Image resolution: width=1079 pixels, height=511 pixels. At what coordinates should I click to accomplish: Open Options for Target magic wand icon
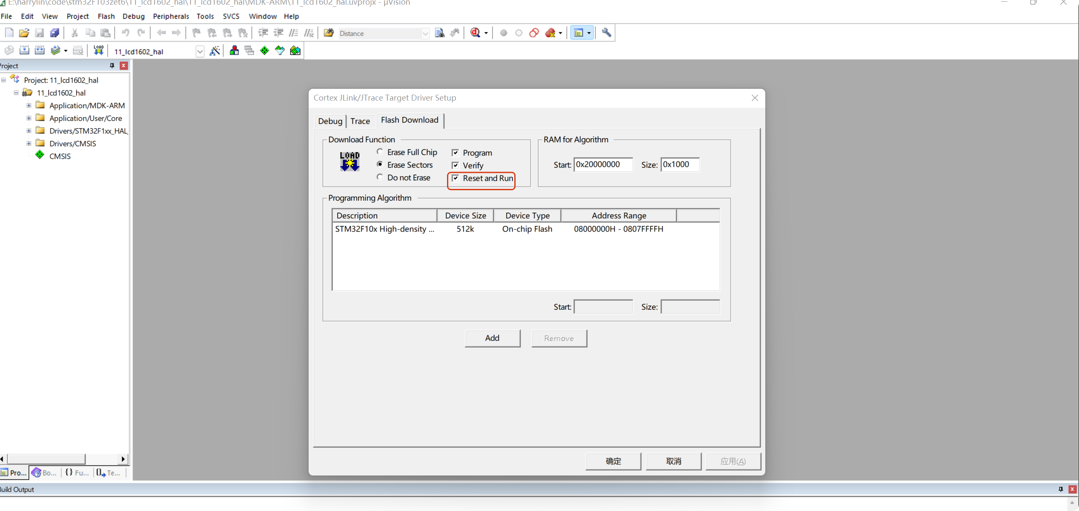(215, 51)
